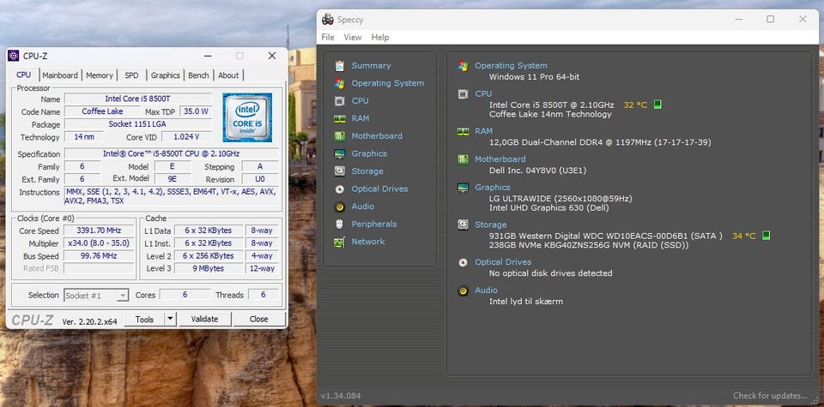Open the RAM heading link in Speccy summary
824x407 pixels.
(x=484, y=131)
